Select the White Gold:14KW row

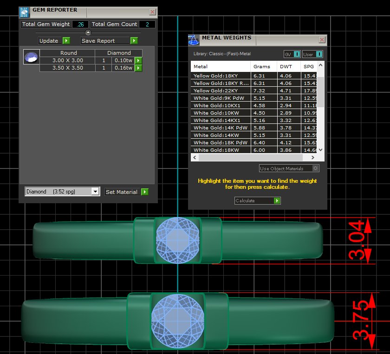253,135
